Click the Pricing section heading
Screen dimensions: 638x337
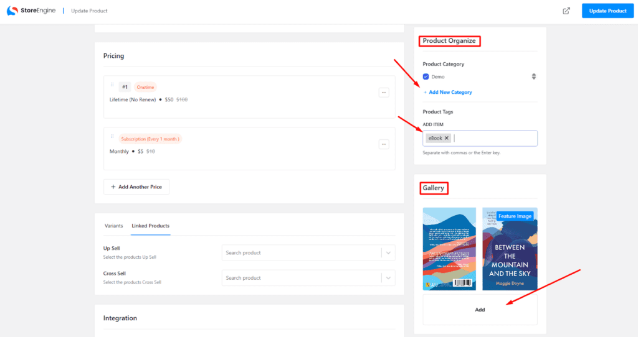tap(113, 55)
